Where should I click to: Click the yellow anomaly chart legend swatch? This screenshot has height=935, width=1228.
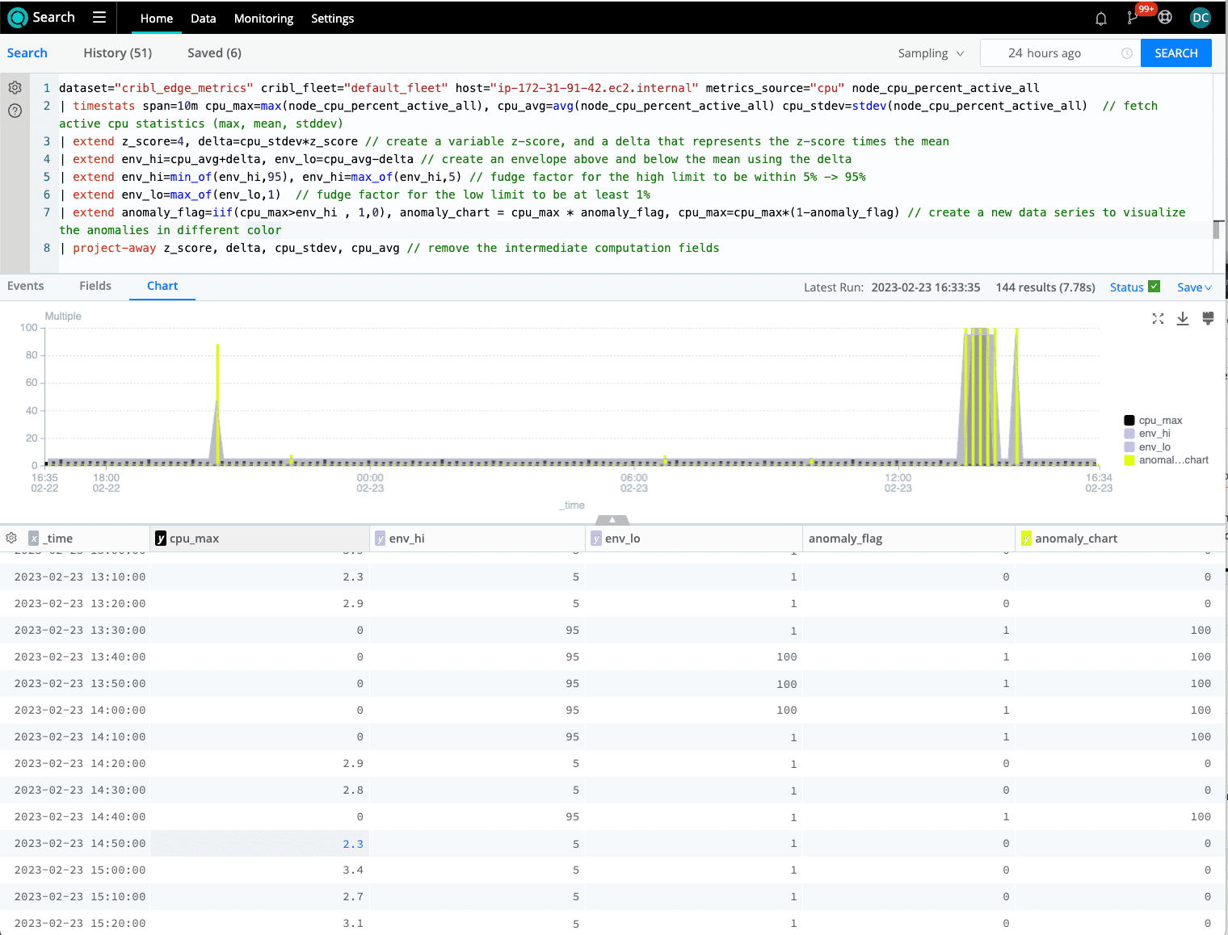pyautogui.click(x=1129, y=460)
